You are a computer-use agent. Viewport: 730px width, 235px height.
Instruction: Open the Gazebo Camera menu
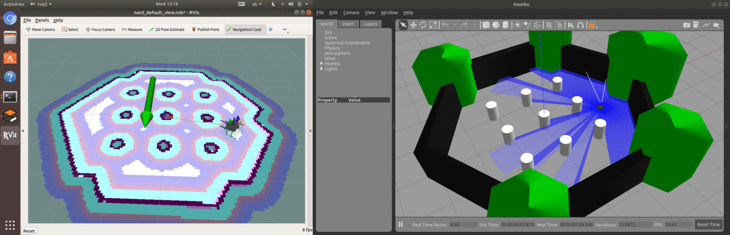[x=351, y=12]
